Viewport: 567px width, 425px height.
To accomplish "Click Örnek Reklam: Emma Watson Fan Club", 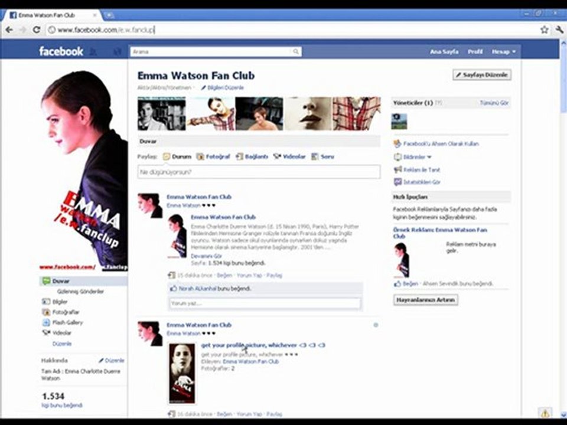I will 440,233.
